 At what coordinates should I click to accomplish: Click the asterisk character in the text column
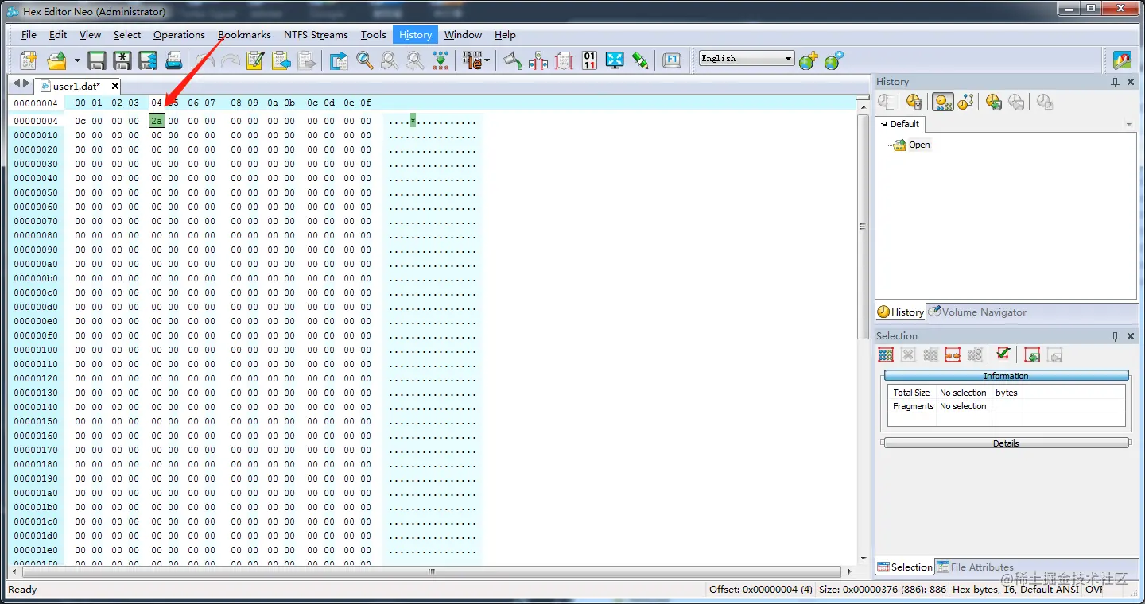click(413, 121)
